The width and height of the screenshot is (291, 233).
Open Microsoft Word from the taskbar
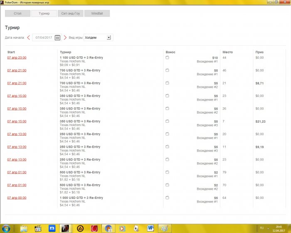click(150, 228)
